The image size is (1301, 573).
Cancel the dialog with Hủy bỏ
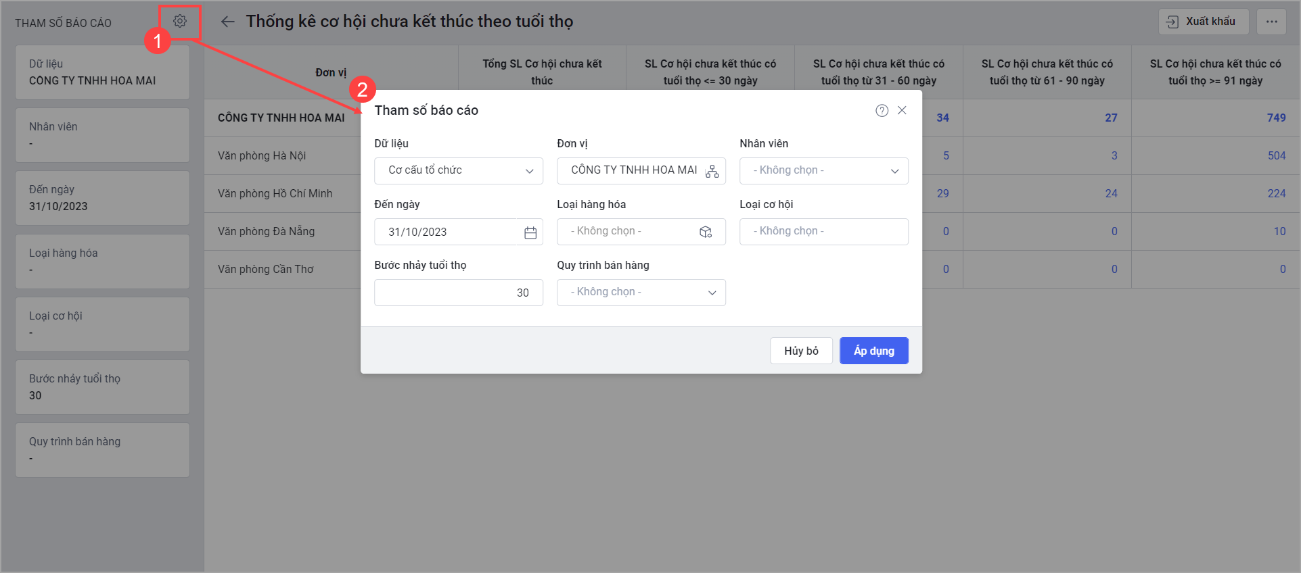coord(801,350)
